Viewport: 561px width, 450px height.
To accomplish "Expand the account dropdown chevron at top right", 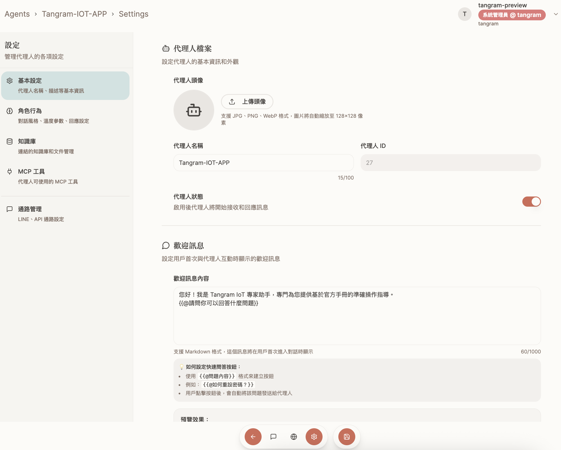I will (x=555, y=14).
